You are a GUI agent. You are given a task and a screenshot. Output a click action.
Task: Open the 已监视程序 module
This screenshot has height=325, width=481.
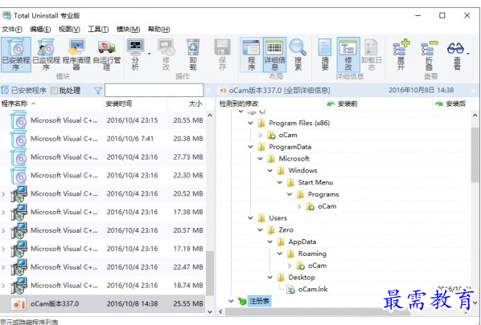tap(46, 55)
